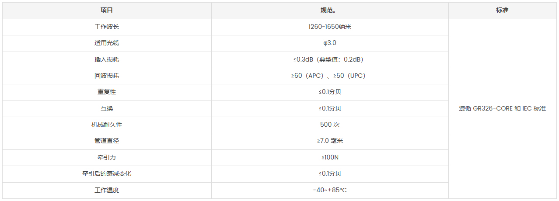
Task: Click the GR326-CORE 和 IEC standard text
Action: (x=502, y=108)
